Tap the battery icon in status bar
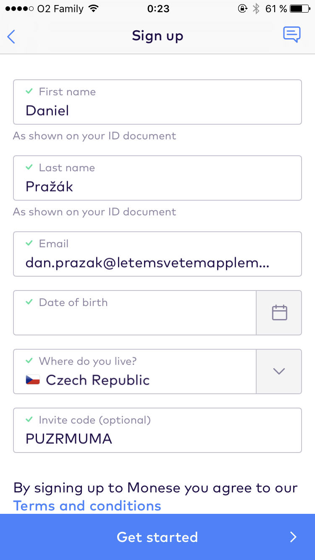Screen dimensions: 315x560 pos(299,9)
